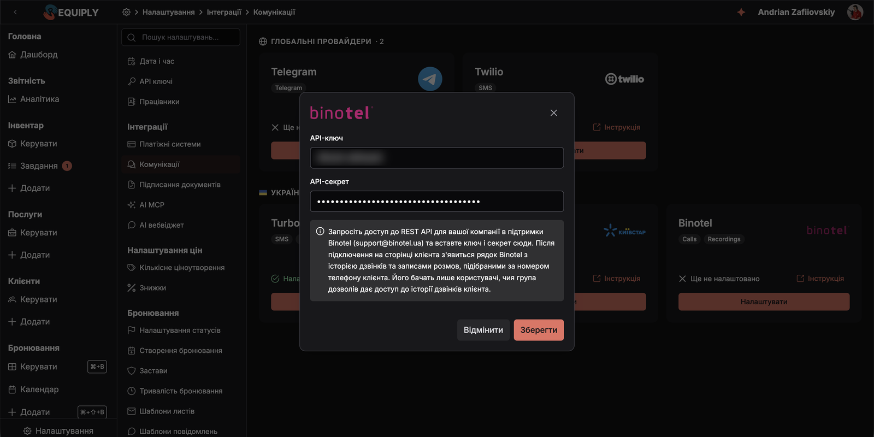Viewport: 874px width, 437px height.
Task: Open Інтеграції breadcrumb
Action: coord(224,12)
